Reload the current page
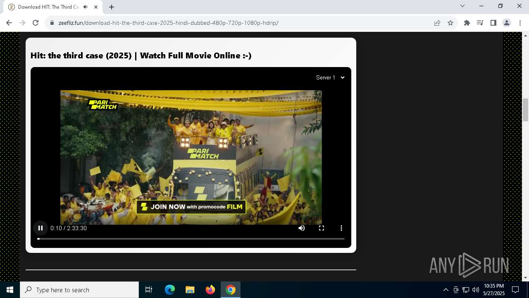This screenshot has width=529, height=298. 36,23
